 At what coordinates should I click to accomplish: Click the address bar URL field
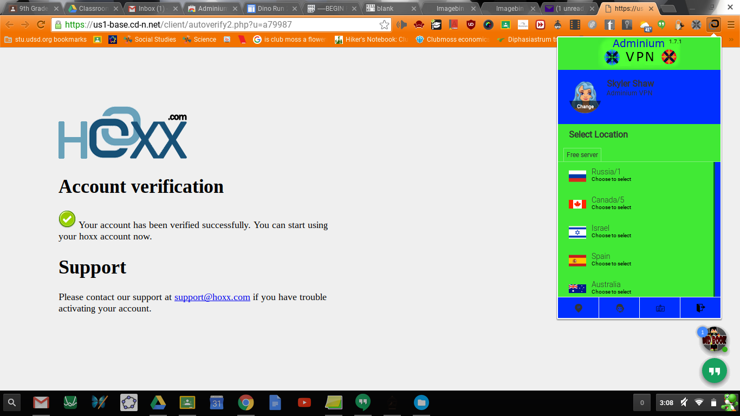[x=222, y=25]
